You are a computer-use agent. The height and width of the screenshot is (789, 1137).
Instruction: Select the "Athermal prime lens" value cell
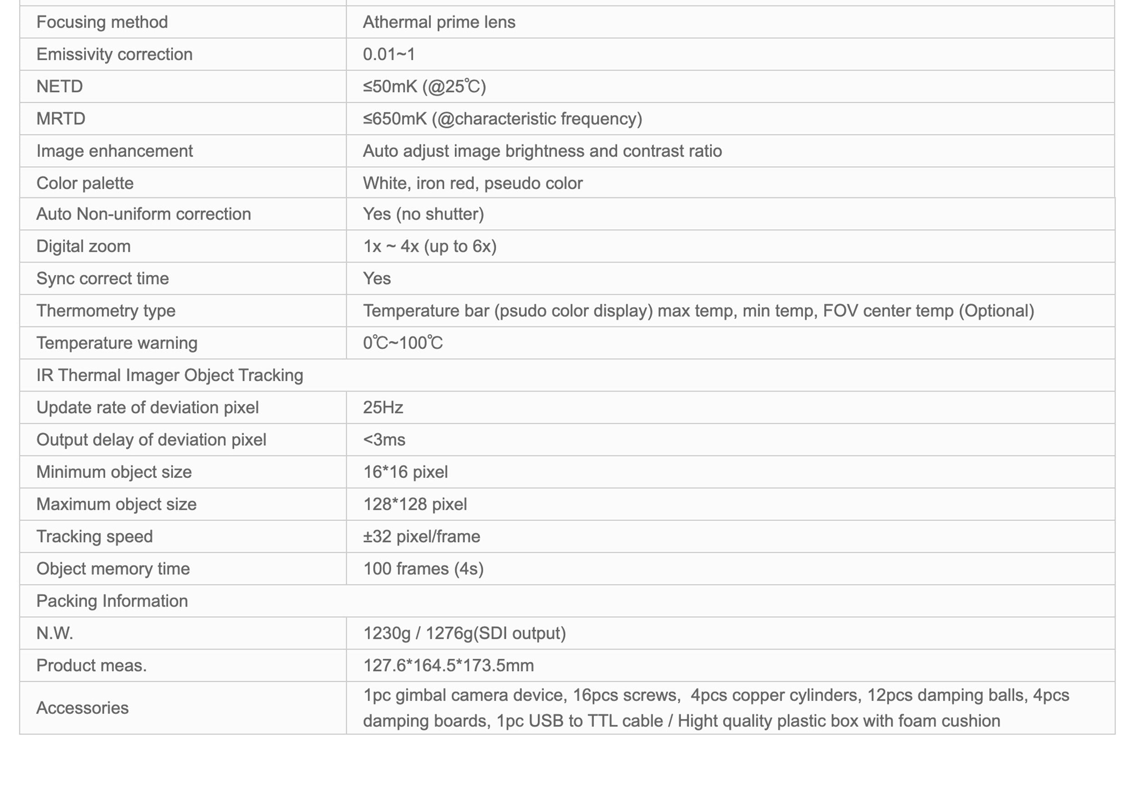tap(438, 22)
